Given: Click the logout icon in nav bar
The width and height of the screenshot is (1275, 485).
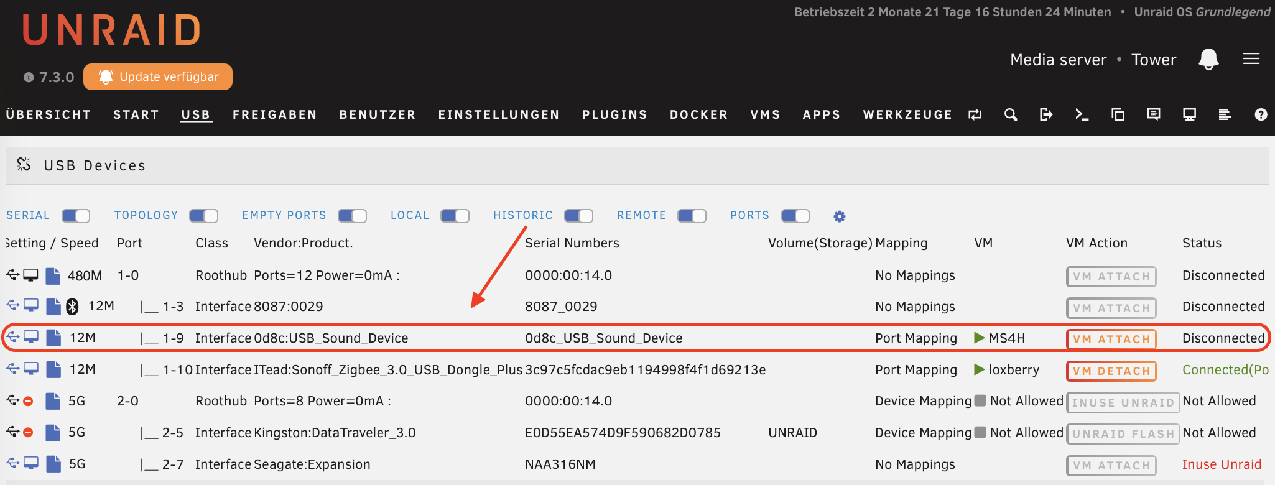Looking at the screenshot, I should [1046, 114].
